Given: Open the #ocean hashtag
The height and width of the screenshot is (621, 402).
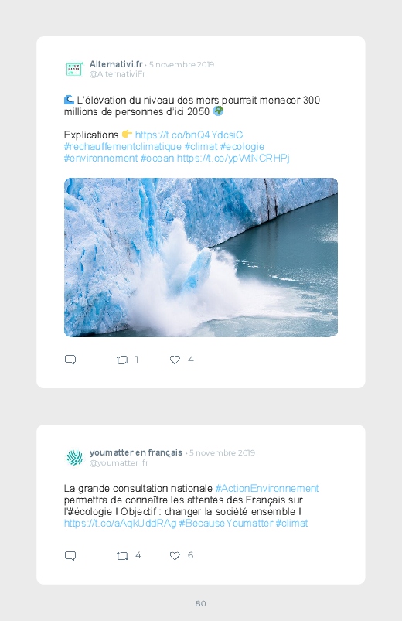Looking at the screenshot, I should [157, 159].
